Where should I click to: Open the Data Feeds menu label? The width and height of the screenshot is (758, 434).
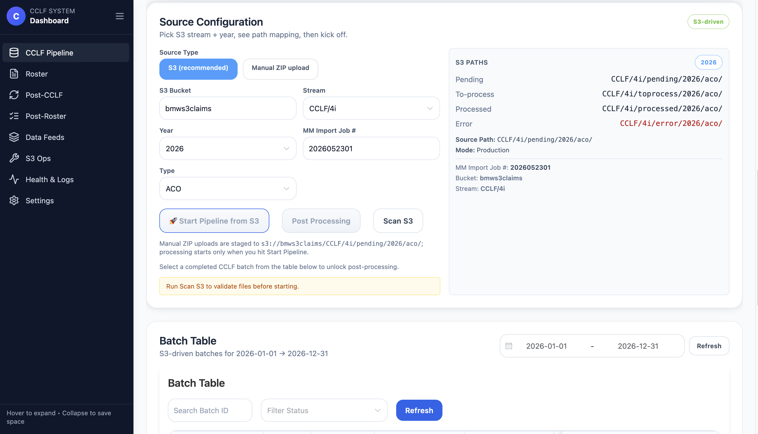[x=45, y=137]
